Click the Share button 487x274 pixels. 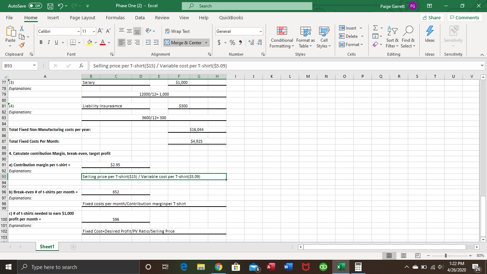click(x=431, y=17)
